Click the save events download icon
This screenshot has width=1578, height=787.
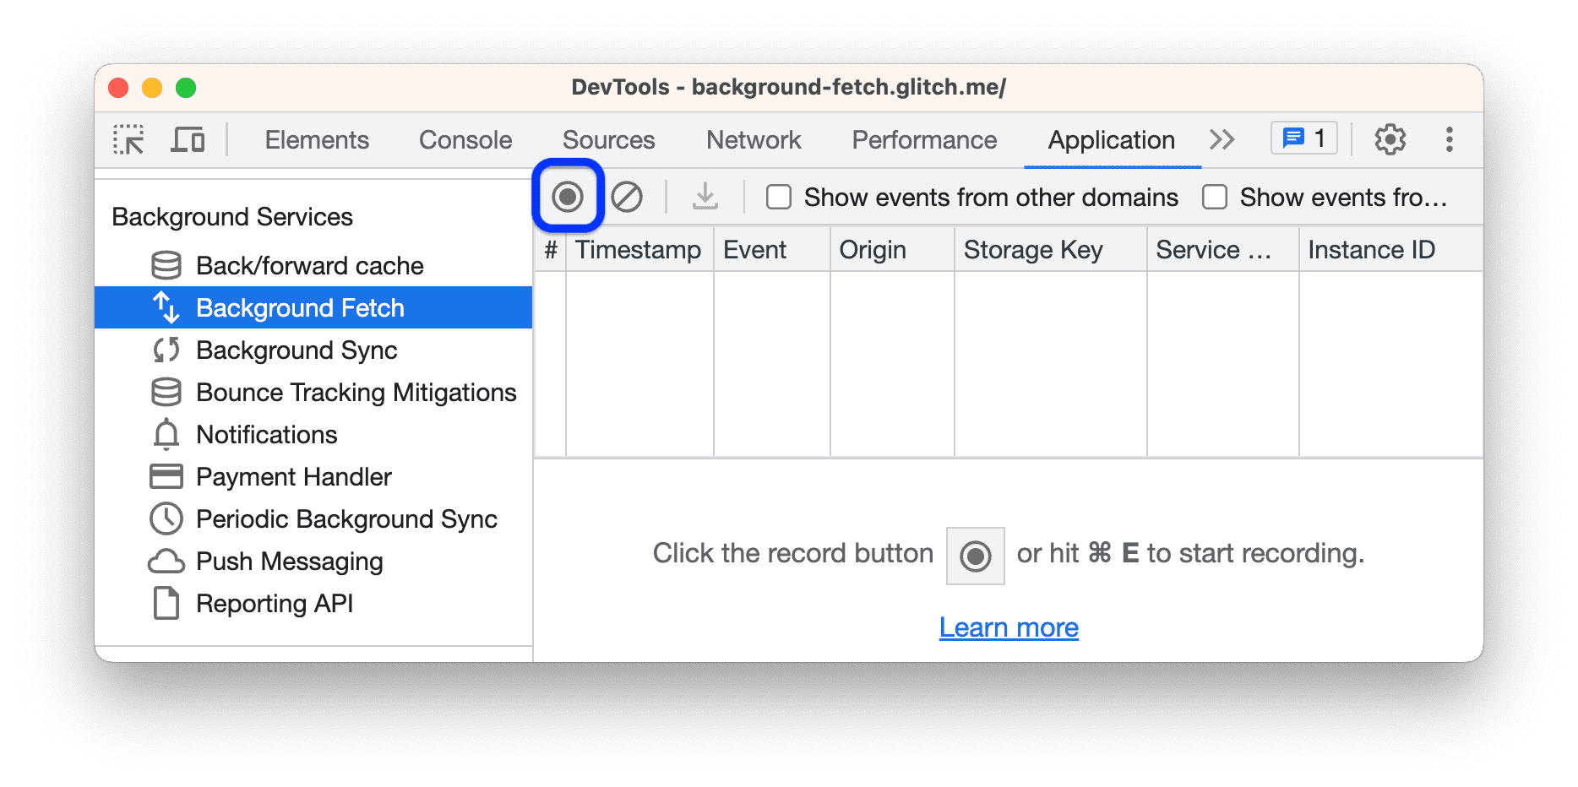coord(705,197)
